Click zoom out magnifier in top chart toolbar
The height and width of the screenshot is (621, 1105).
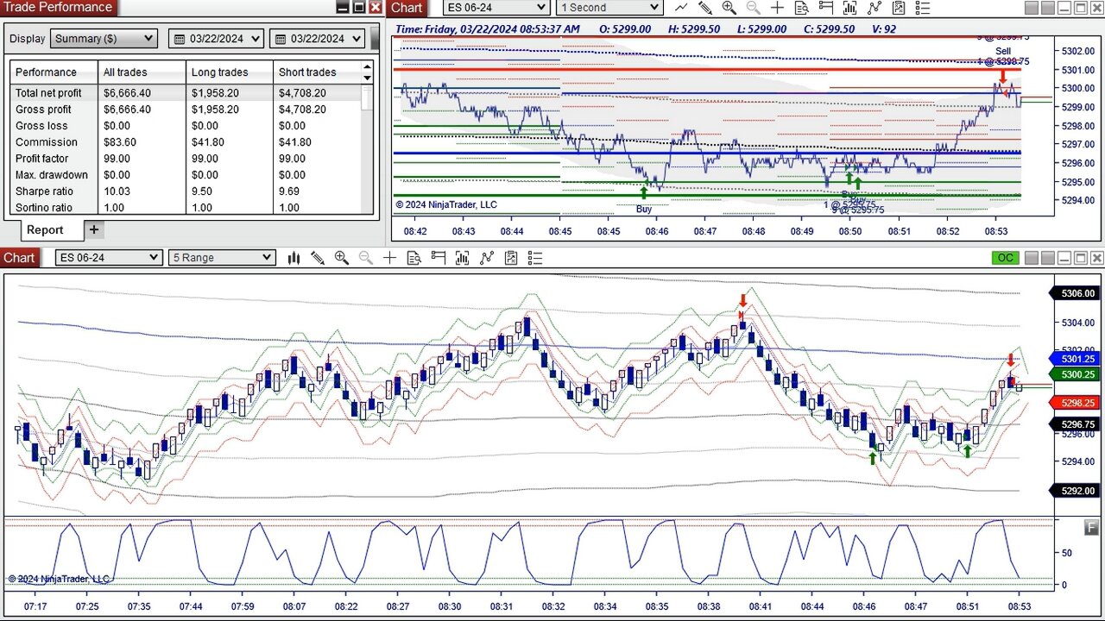[x=754, y=8]
